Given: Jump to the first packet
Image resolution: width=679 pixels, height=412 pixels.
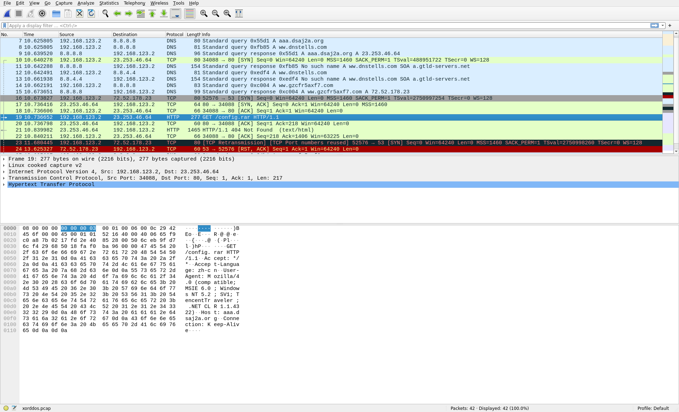Looking at the screenshot, I should click(152, 13).
